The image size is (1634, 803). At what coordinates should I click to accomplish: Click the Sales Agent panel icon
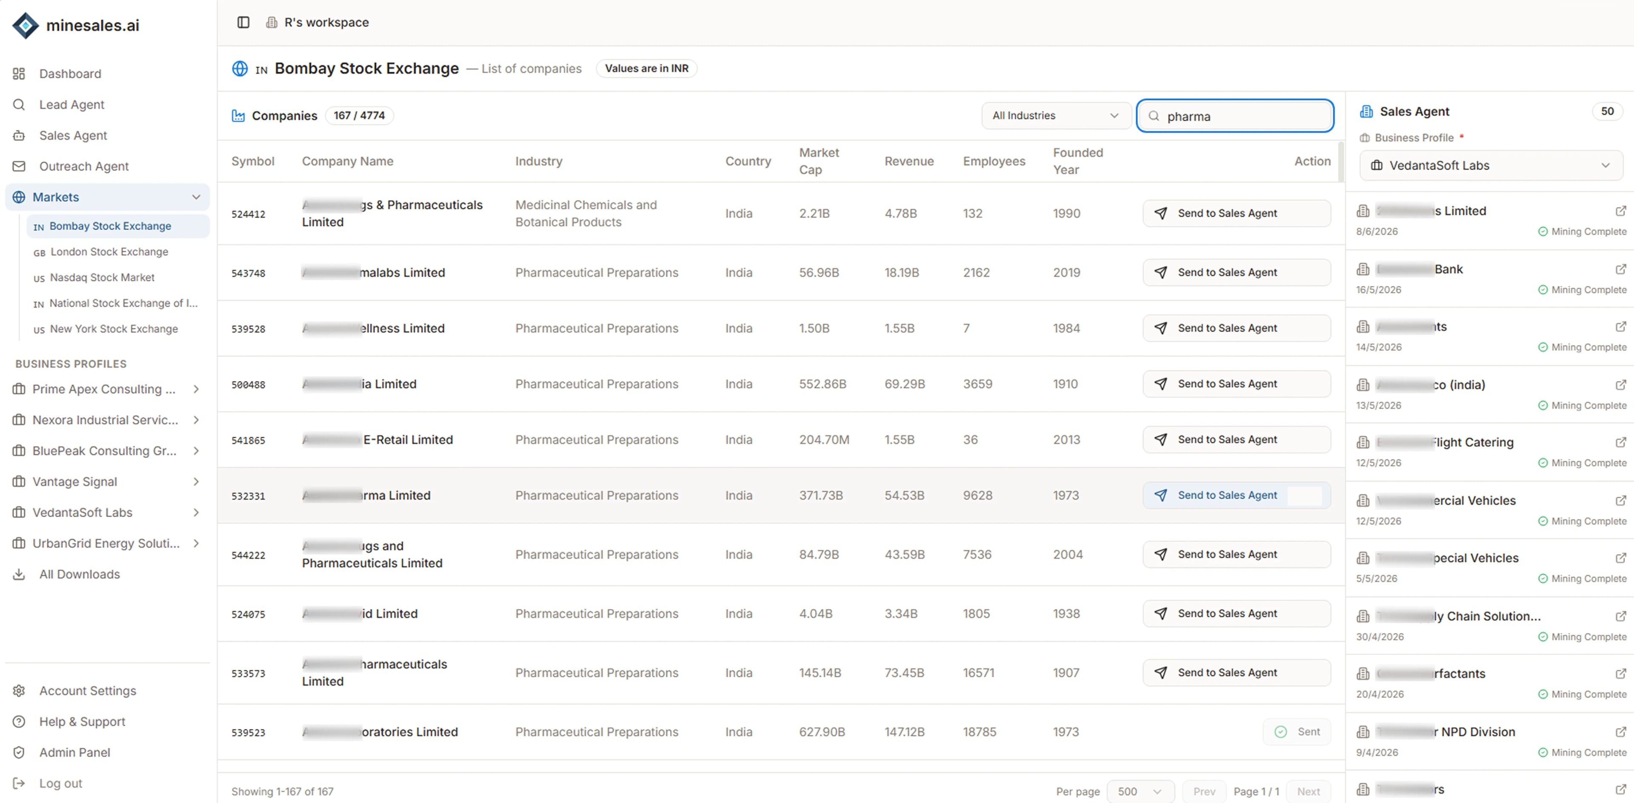[1365, 111]
